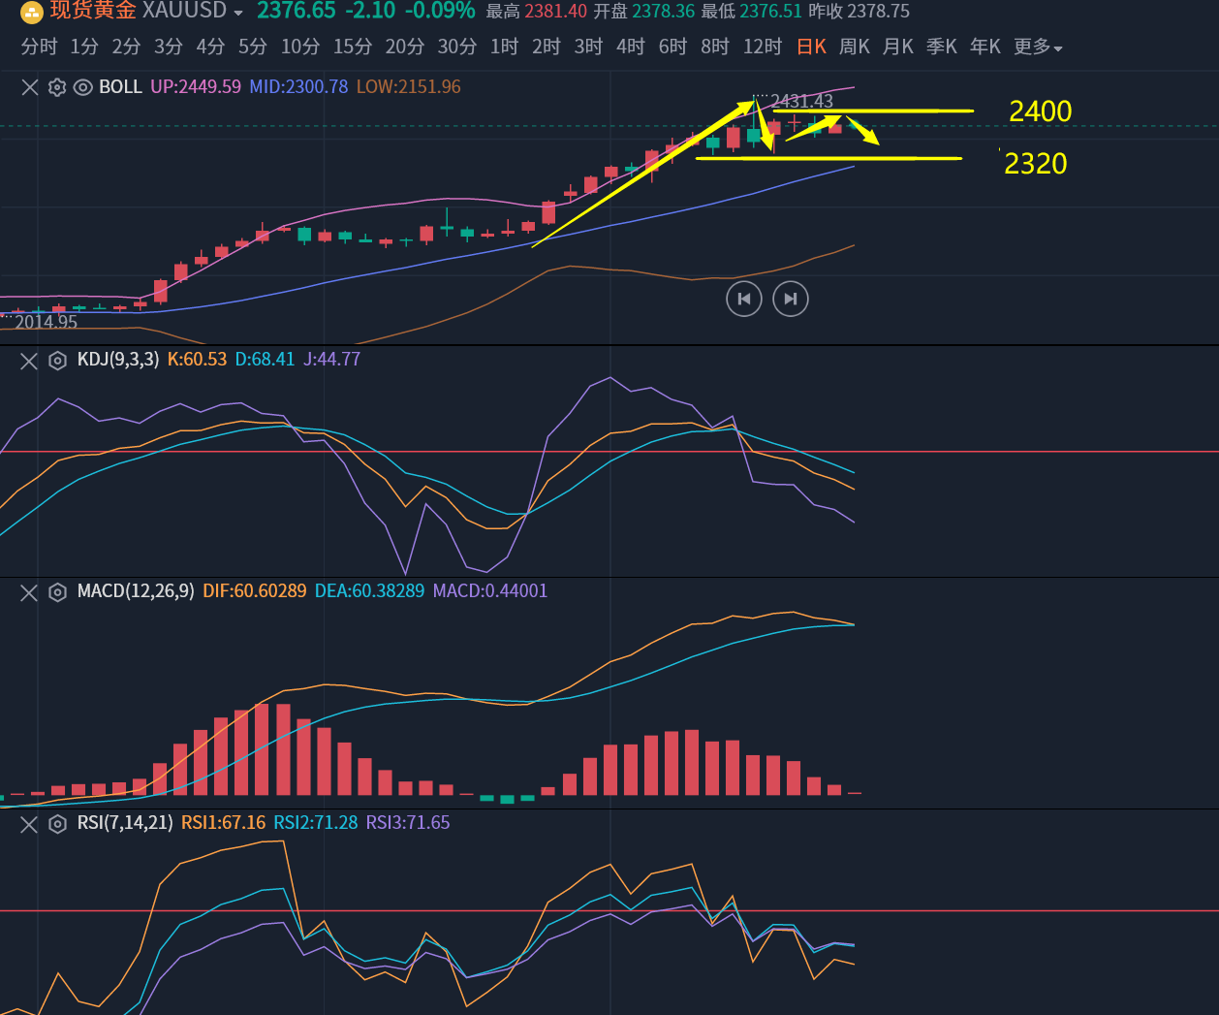This screenshot has width=1219, height=1015.
Task: Select the 1分 timeframe
Action: click(84, 47)
